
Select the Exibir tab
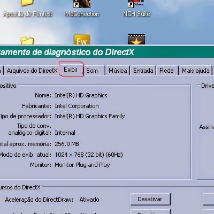(x=71, y=70)
